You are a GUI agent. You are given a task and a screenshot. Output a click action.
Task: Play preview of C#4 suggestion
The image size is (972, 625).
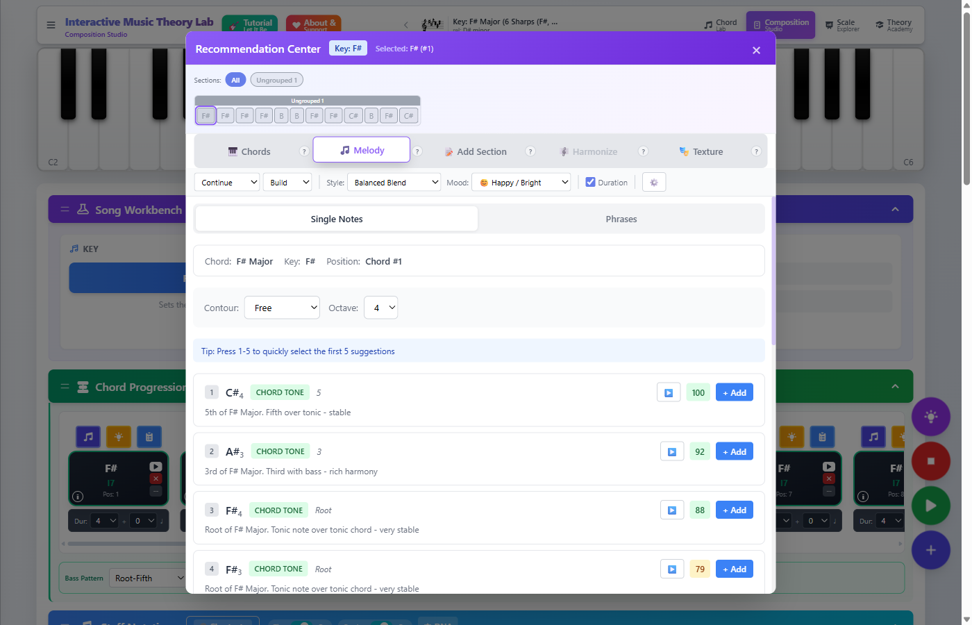click(x=668, y=393)
